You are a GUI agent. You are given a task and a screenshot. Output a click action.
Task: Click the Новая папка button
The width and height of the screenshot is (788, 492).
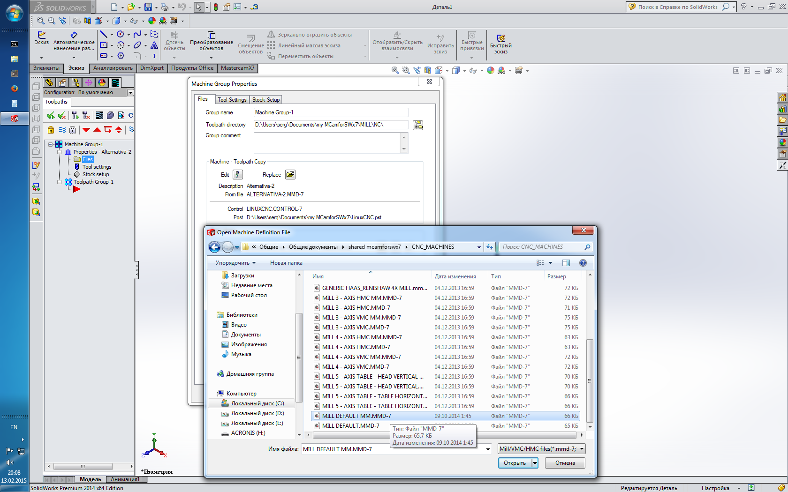pos(286,263)
